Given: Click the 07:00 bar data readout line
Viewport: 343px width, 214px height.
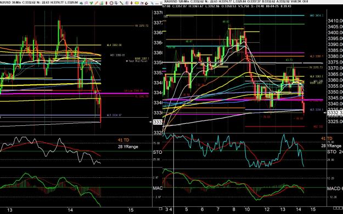Looking at the screenshot, I should pyautogui.click(x=227, y=6).
